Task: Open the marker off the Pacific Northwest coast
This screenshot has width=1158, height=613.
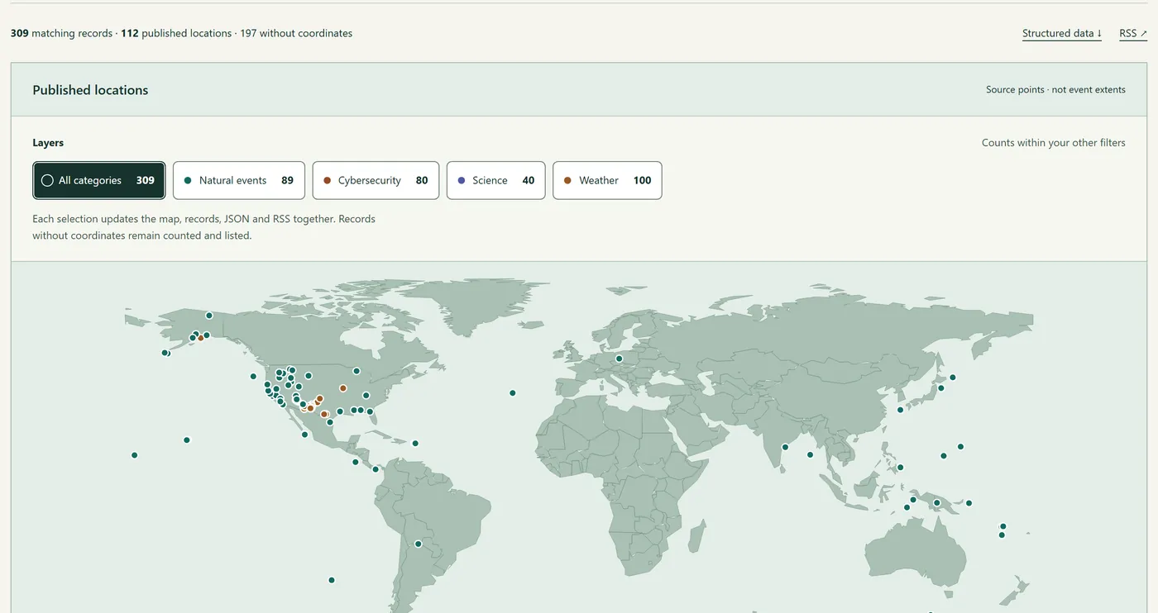Action: (253, 377)
